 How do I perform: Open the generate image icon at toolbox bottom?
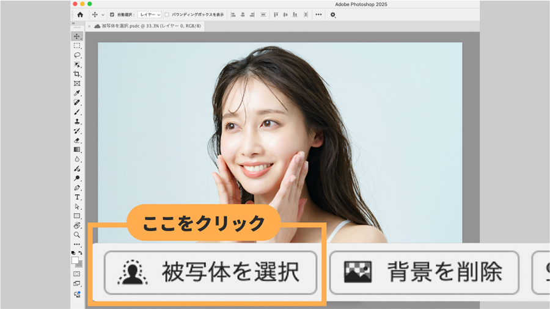click(x=77, y=294)
